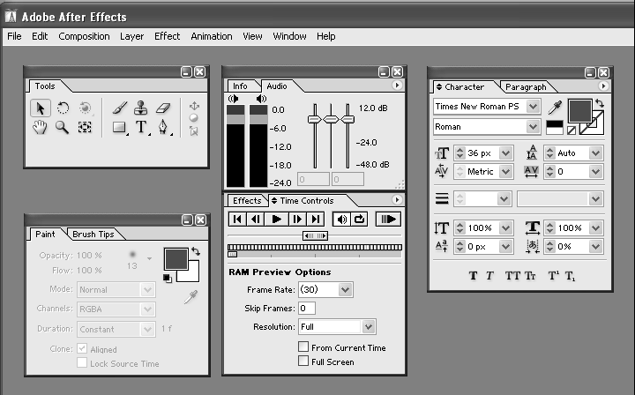The width and height of the screenshot is (635, 395).
Task: Pick the Clone Stamp tool
Action: click(141, 108)
